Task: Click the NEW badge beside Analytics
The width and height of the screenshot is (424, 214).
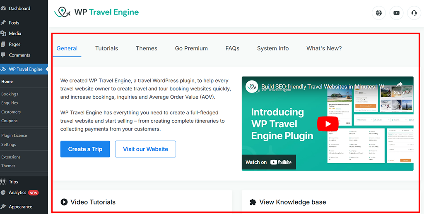Action: 34,193
